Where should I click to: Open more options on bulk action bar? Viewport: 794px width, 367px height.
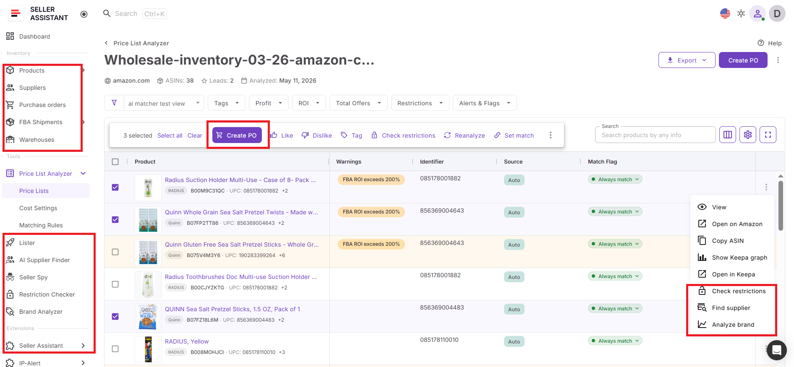tap(551, 135)
